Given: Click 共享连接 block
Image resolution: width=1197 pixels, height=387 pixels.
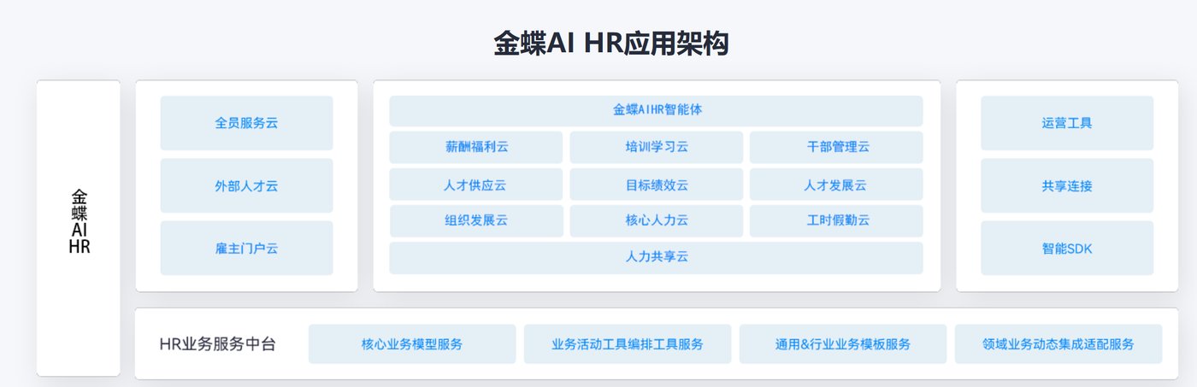Looking at the screenshot, I should (1067, 185).
